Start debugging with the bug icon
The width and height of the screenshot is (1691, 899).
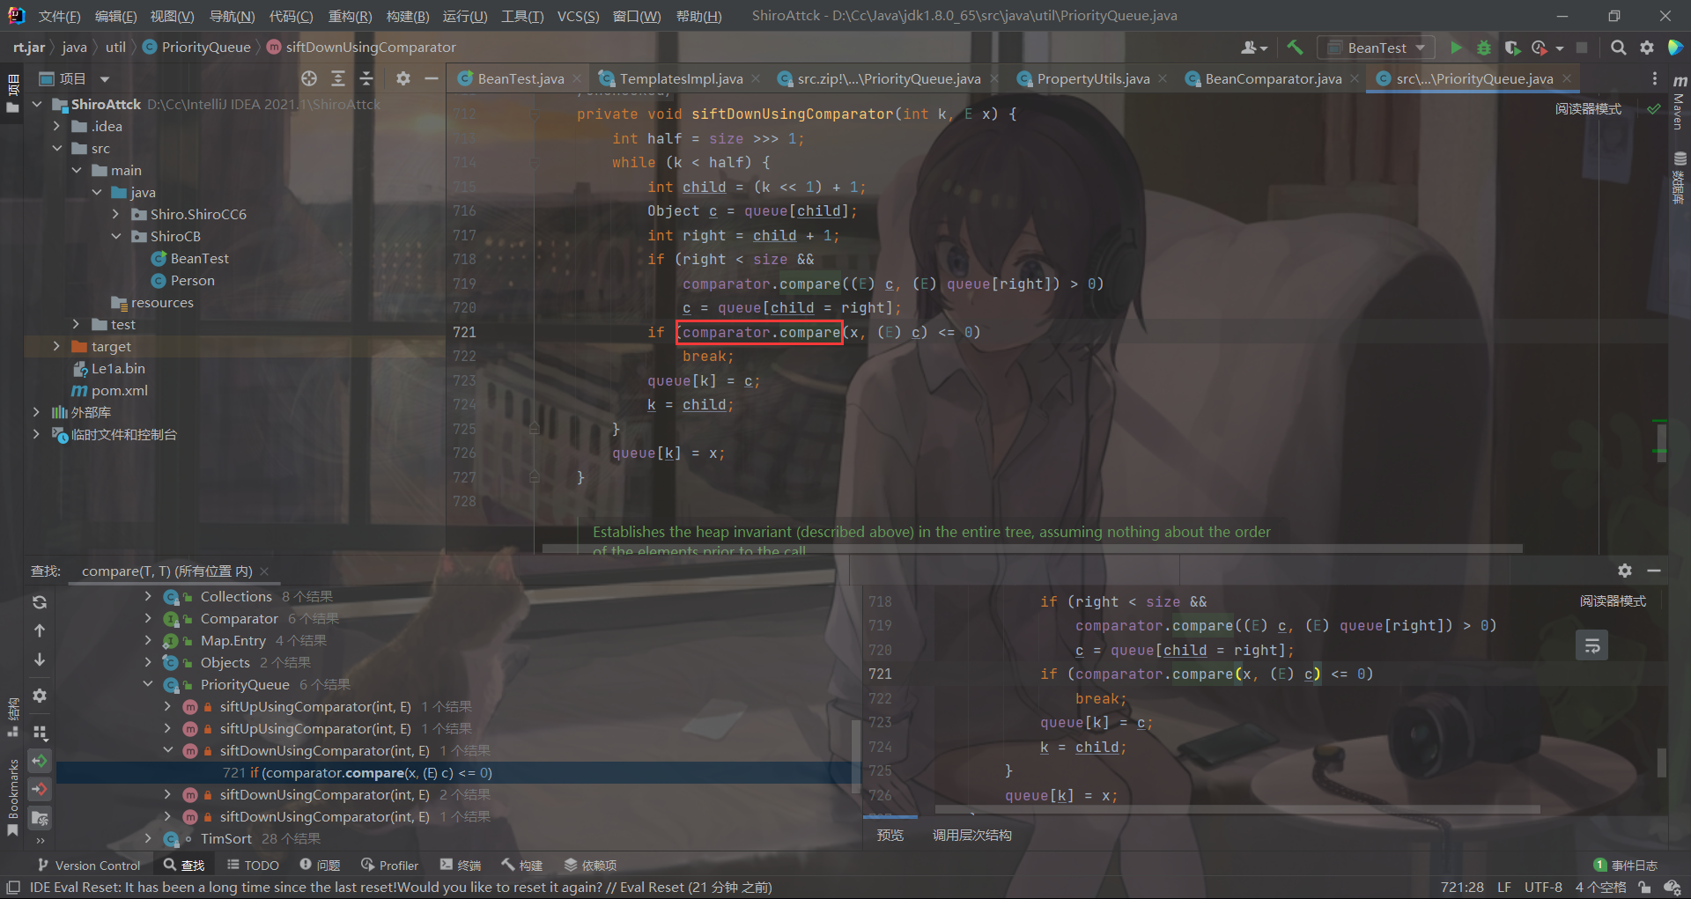coord(1484,48)
